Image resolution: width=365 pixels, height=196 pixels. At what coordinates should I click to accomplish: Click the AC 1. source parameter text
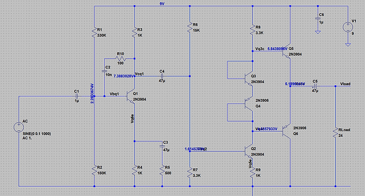pyautogui.click(x=27, y=138)
